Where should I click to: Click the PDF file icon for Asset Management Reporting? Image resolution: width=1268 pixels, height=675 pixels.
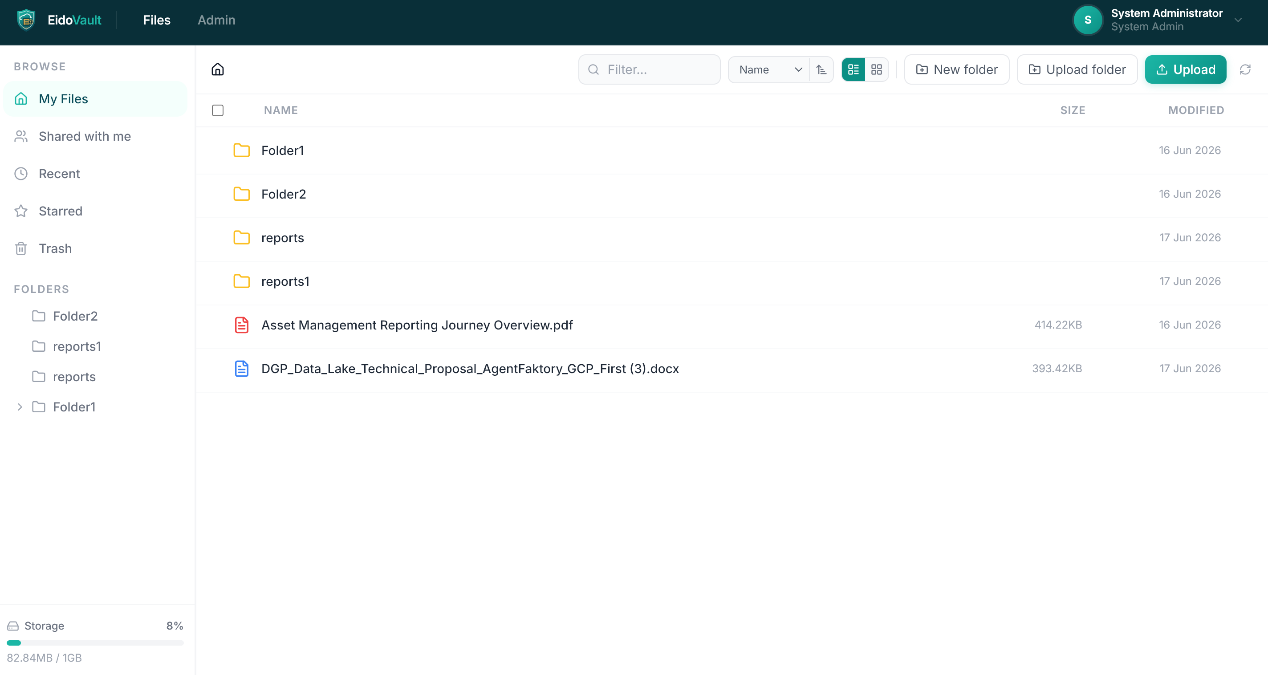tap(241, 325)
